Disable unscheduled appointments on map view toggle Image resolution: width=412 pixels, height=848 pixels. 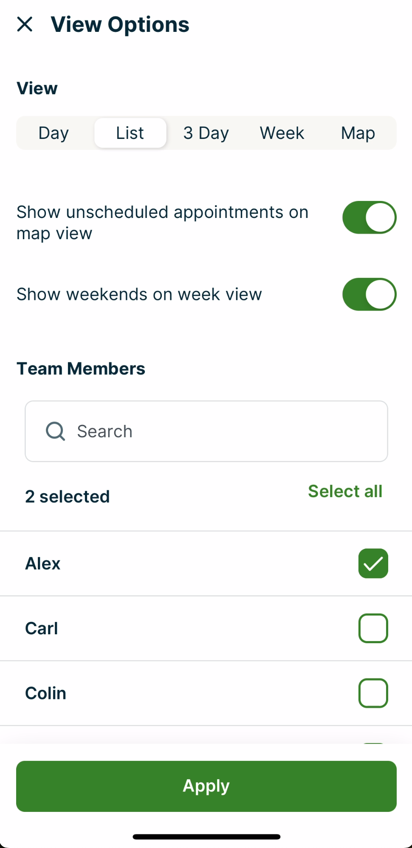(x=369, y=218)
